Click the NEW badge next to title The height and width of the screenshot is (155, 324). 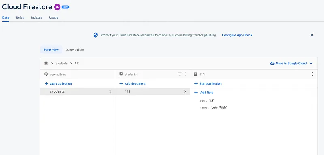65,7
